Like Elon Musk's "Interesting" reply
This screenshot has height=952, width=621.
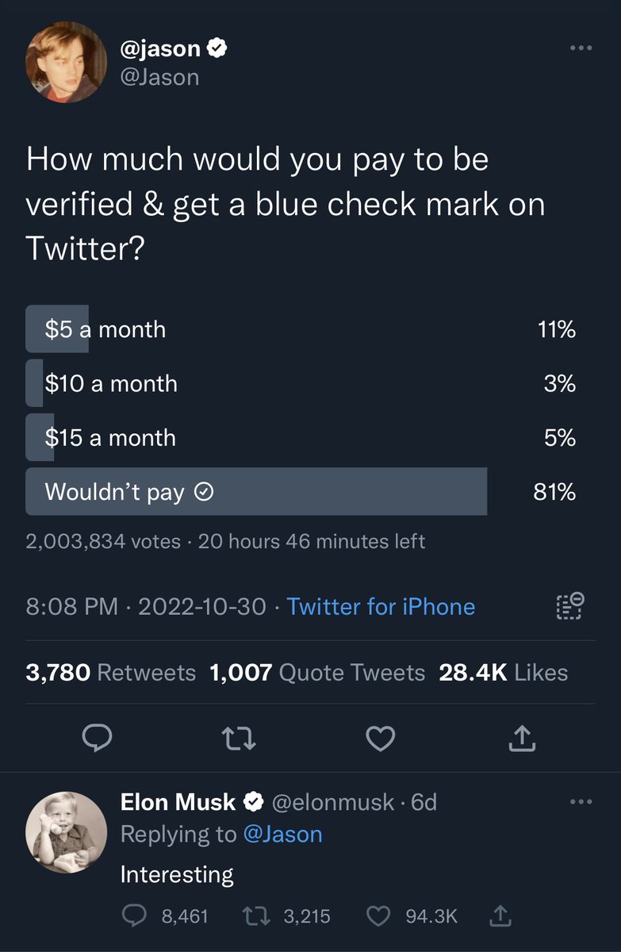point(381,916)
